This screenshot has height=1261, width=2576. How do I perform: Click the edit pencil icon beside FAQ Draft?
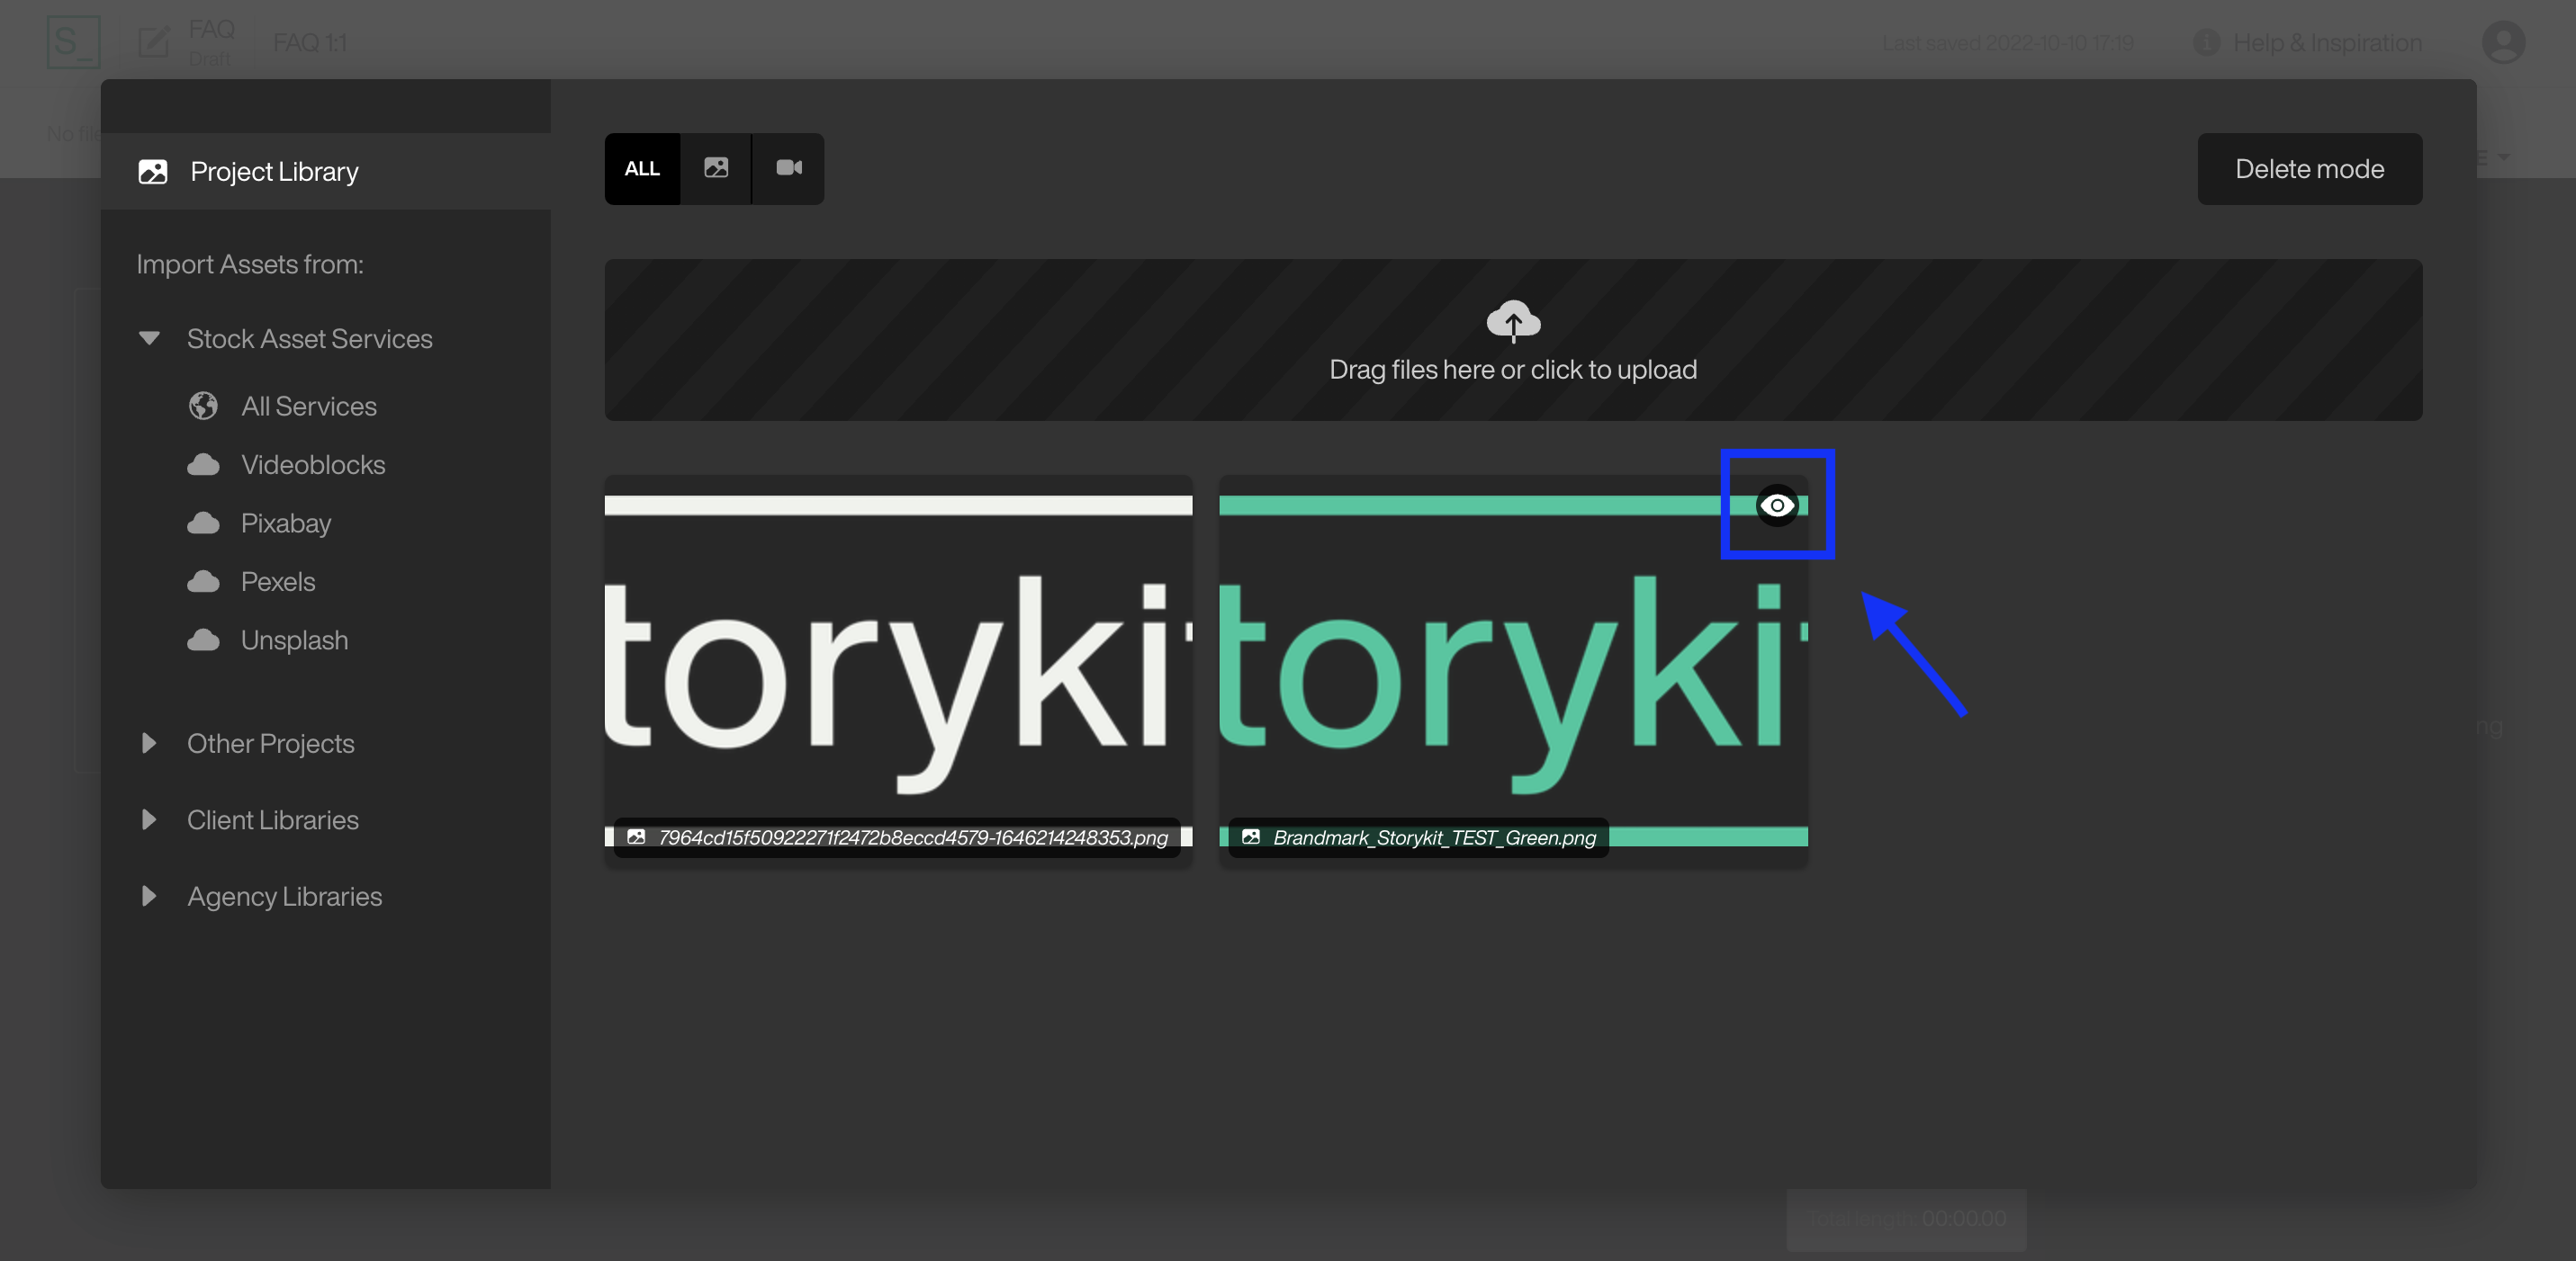tap(152, 41)
